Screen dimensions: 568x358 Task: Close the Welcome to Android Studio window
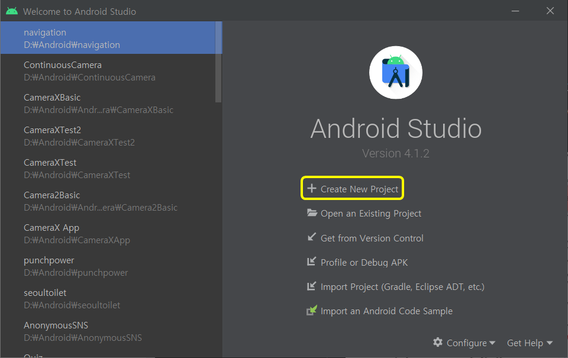point(550,11)
